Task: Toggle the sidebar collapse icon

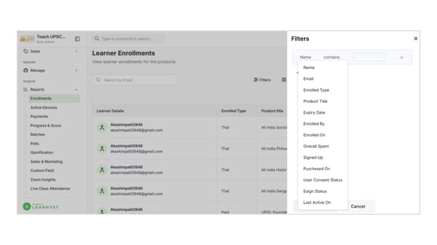Action: [77, 39]
